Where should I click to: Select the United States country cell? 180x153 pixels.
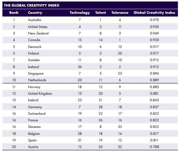38,27
